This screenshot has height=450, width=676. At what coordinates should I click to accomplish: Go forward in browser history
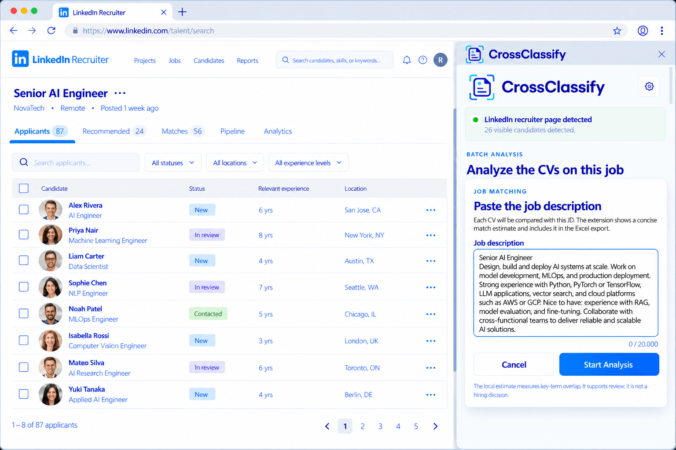(x=32, y=30)
